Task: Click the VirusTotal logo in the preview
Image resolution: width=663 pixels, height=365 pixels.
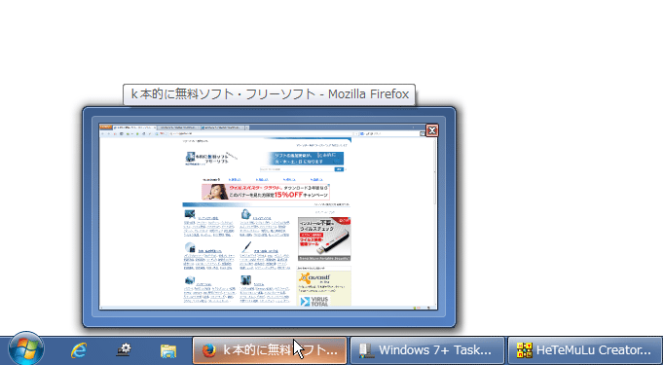Action: click(x=314, y=301)
